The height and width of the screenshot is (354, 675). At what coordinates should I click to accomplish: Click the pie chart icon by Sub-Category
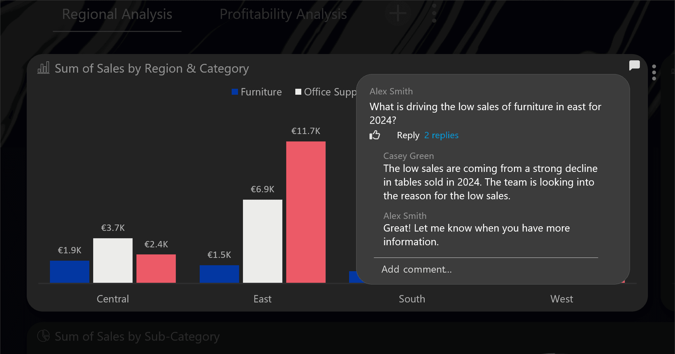[x=44, y=336]
